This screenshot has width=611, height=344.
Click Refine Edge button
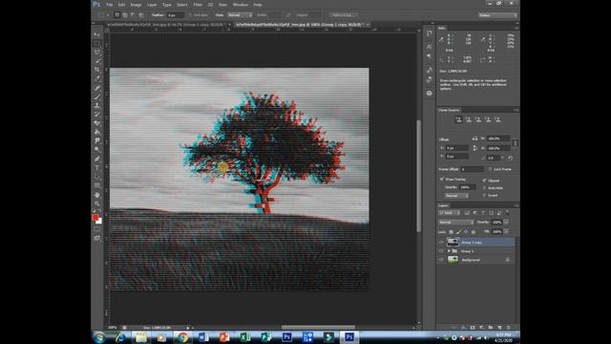pyautogui.click(x=344, y=15)
